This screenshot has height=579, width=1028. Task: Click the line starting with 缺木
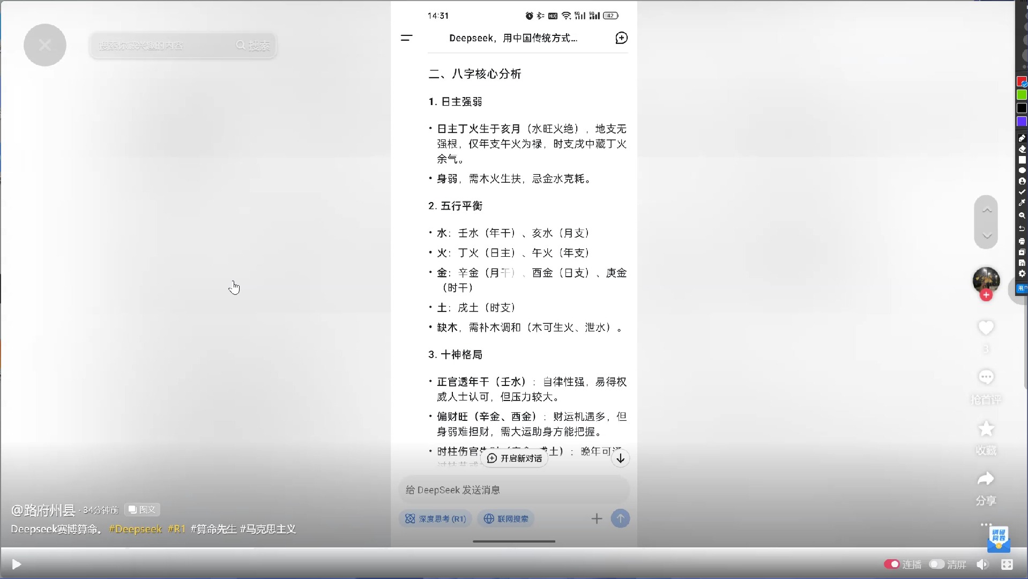click(530, 328)
